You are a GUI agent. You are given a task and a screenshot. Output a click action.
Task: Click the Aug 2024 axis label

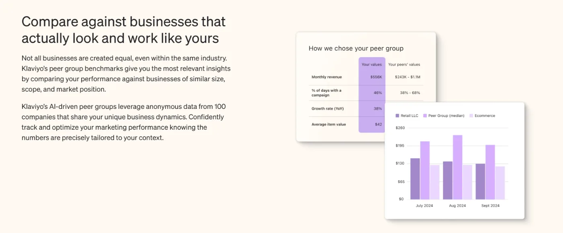457,206
